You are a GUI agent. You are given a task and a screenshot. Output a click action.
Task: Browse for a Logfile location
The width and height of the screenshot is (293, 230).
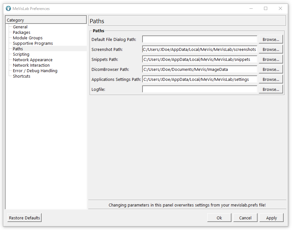pyautogui.click(x=271, y=90)
